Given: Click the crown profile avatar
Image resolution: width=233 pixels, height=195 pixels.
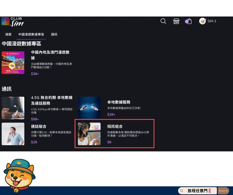Looking at the screenshot, I should (202, 21).
